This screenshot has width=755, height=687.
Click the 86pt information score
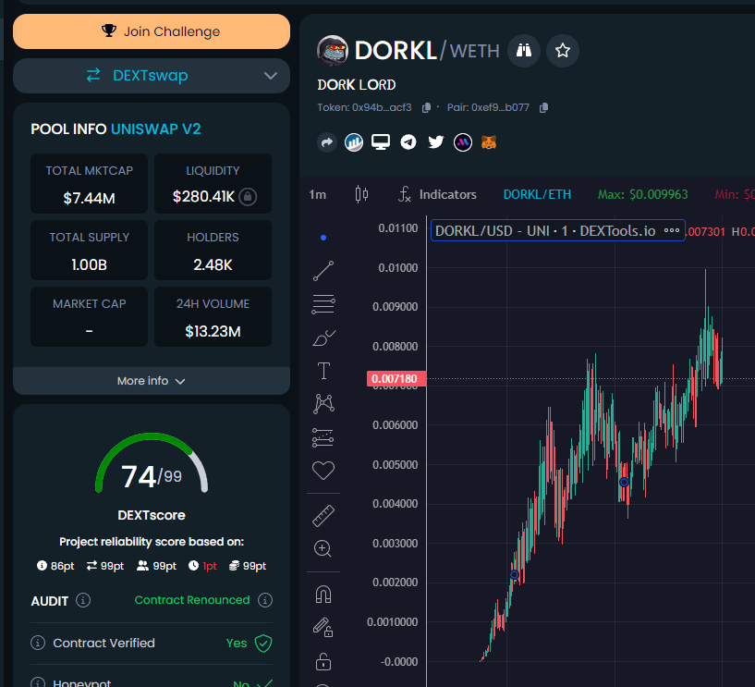pyautogui.click(x=55, y=566)
